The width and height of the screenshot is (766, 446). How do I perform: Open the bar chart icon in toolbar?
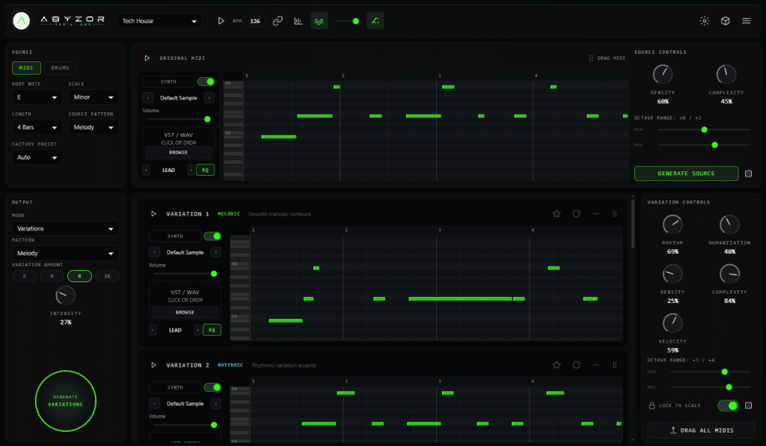point(298,21)
